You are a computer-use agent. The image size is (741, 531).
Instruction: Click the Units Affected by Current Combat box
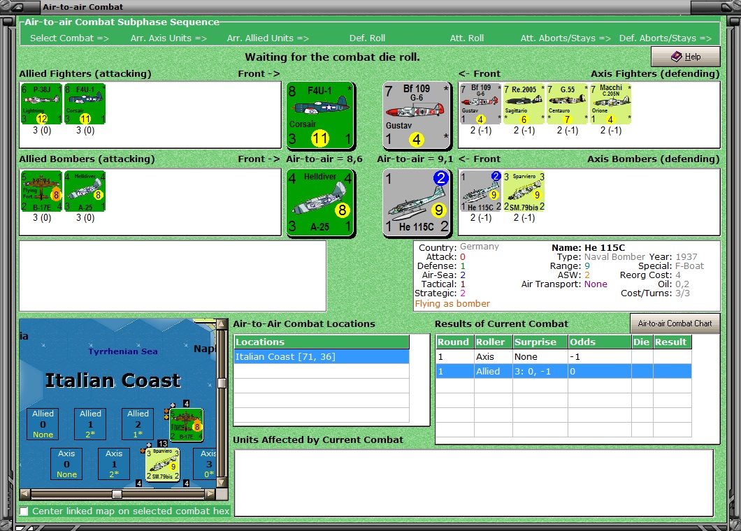click(x=473, y=483)
